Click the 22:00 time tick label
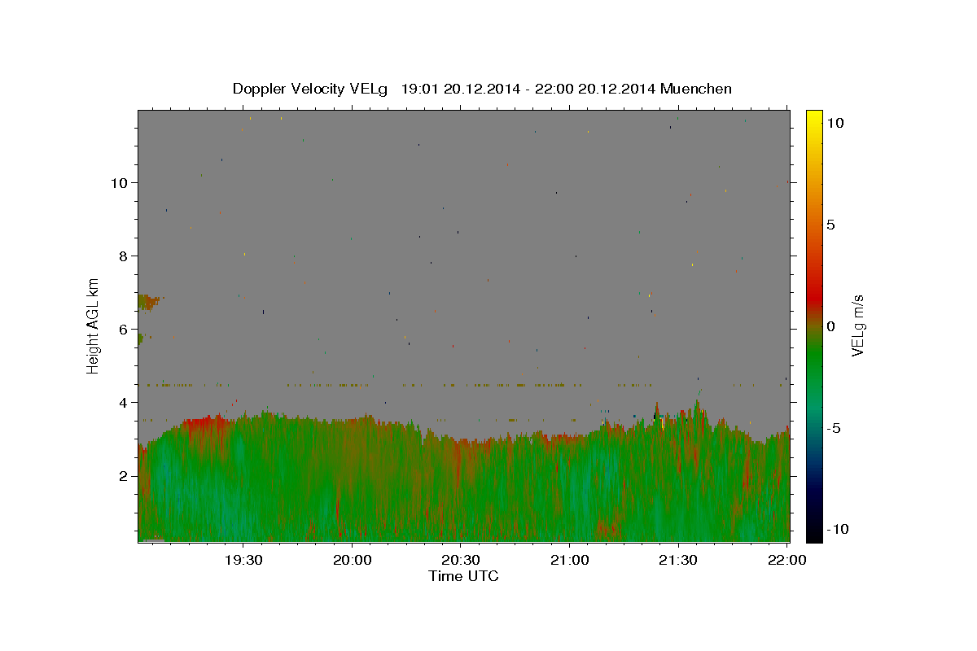Viewport: 977px width, 651px height. [786, 560]
